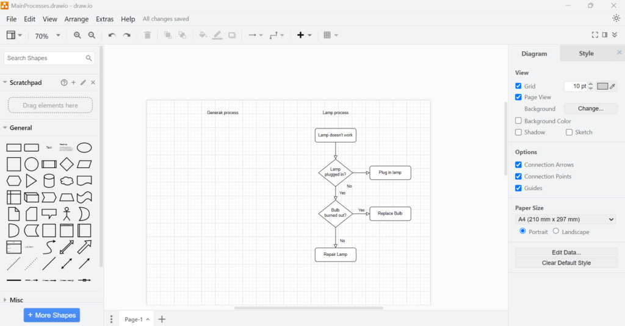Click the Zoom Out magnifier icon

pos(92,35)
